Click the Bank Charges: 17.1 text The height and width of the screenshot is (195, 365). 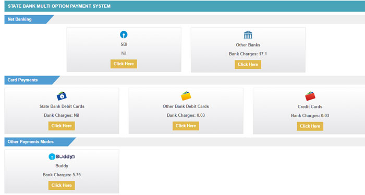pos(248,54)
